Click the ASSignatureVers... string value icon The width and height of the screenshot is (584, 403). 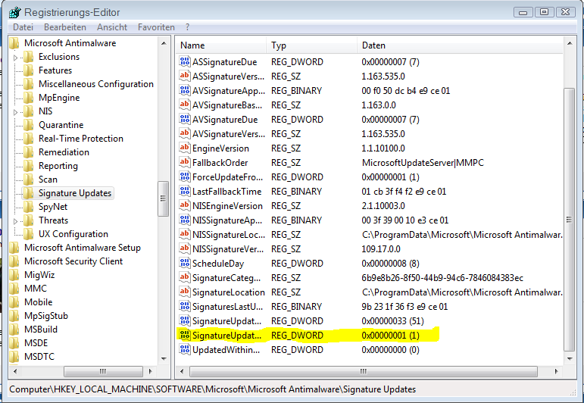pos(184,76)
